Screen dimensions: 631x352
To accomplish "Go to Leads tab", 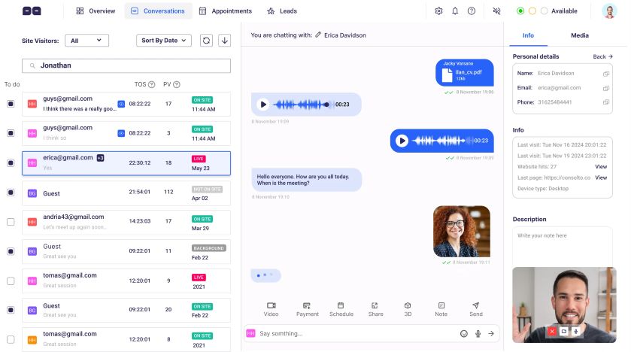I will 282,11.
